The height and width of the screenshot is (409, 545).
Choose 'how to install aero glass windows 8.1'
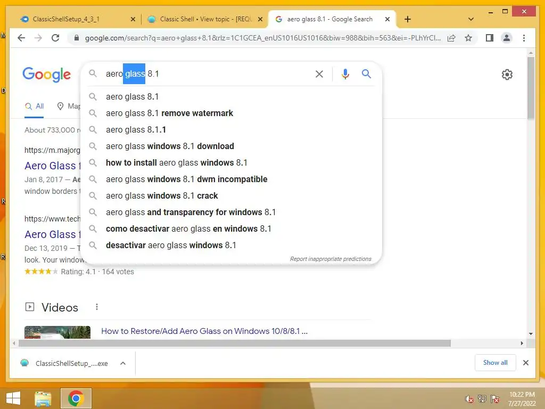coord(231,163)
